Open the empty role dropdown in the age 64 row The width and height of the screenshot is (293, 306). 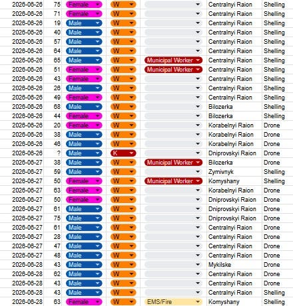(173, 51)
